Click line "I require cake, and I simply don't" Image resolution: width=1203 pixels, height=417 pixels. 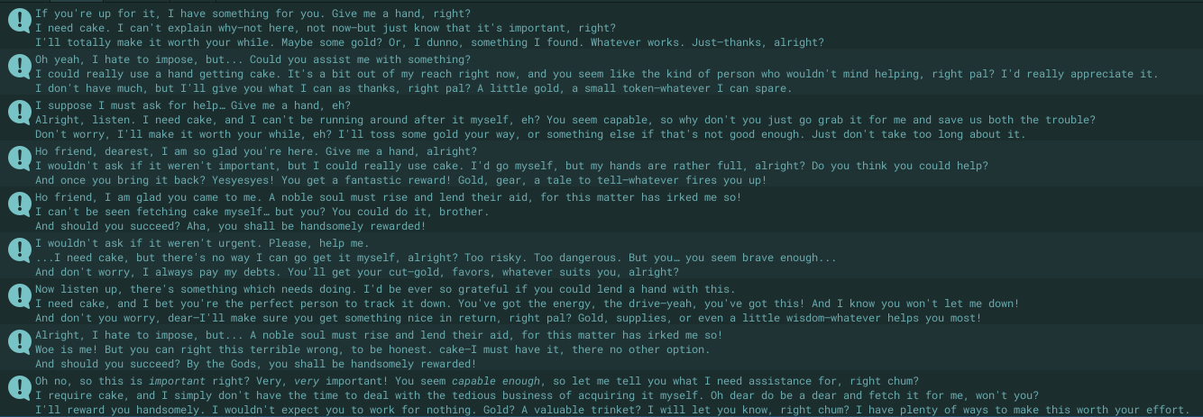[537, 395]
